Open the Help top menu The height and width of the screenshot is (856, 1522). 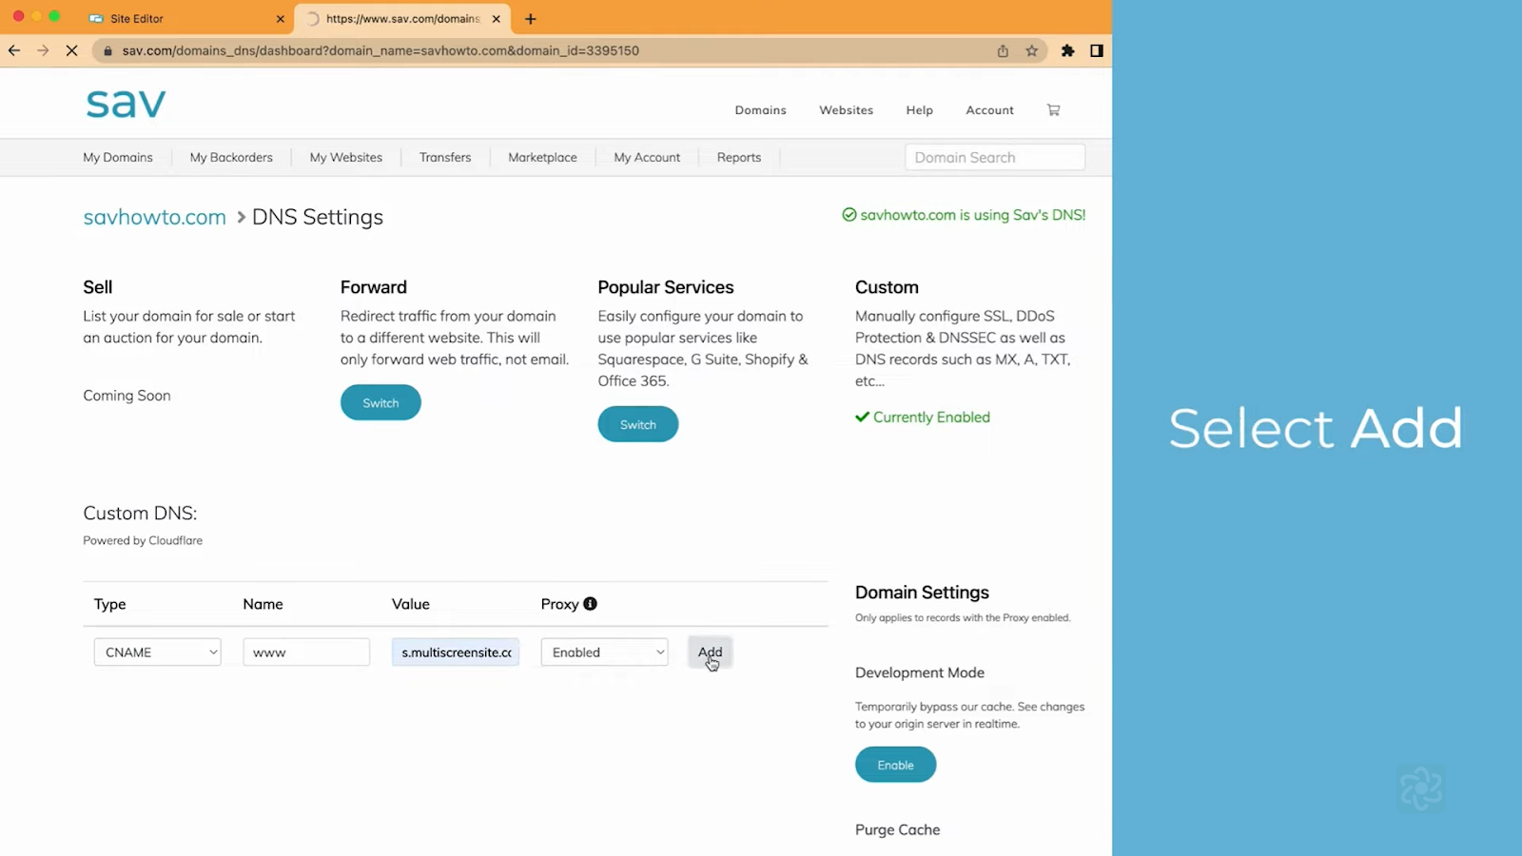click(919, 110)
